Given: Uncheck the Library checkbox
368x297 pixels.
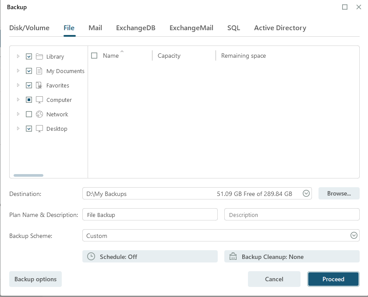Looking at the screenshot, I should pyautogui.click(x=29, y=56).
